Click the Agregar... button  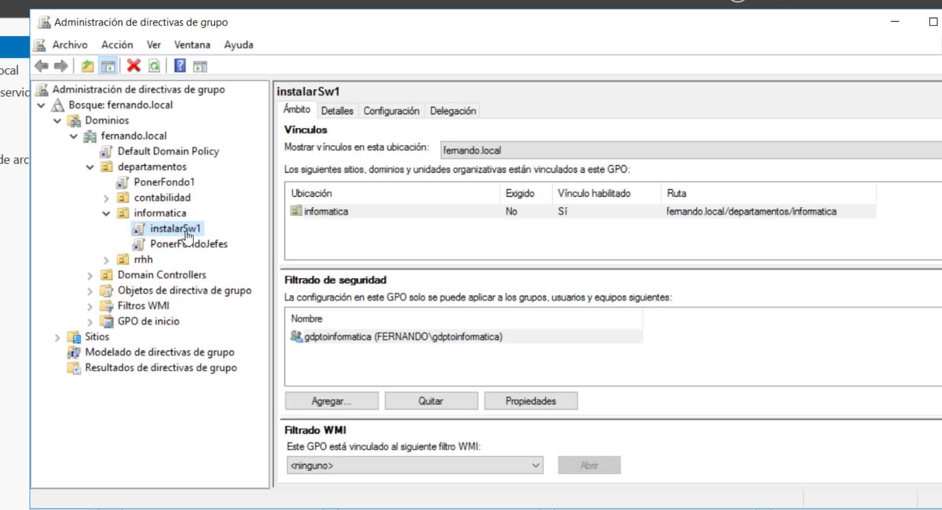point(332,401)
